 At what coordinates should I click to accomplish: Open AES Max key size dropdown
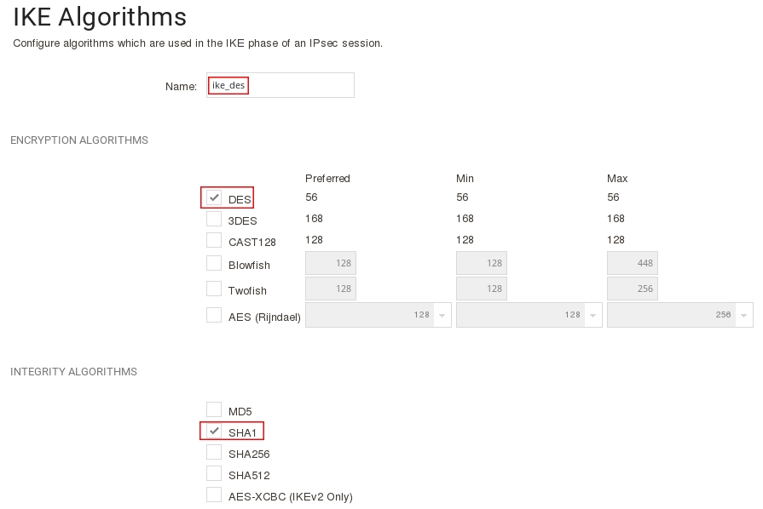pos(679,315)
